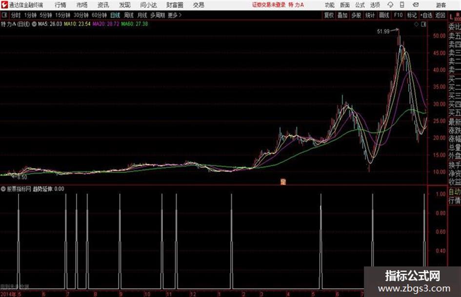Click the 8.50 low price label
461x297 pixels.
point(22,178)
